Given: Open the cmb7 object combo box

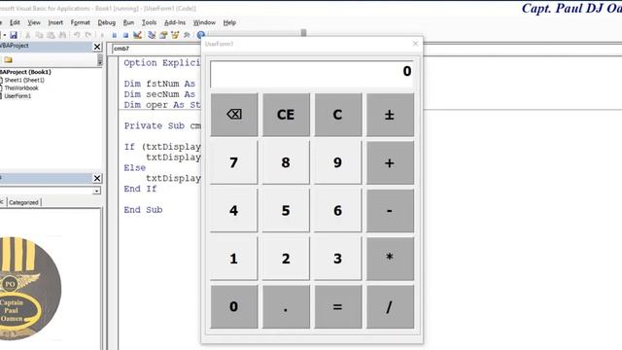Looking at the screenshot, I should pos(155,49).
